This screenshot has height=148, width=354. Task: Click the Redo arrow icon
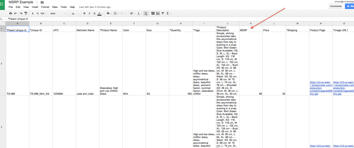(21, 14)
